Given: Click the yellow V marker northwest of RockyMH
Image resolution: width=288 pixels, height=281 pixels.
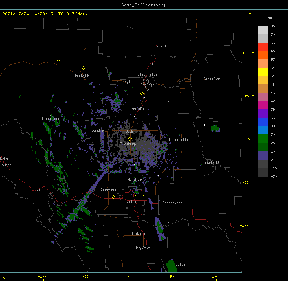Looking at the screenshot, I should [x=58, y=61].
